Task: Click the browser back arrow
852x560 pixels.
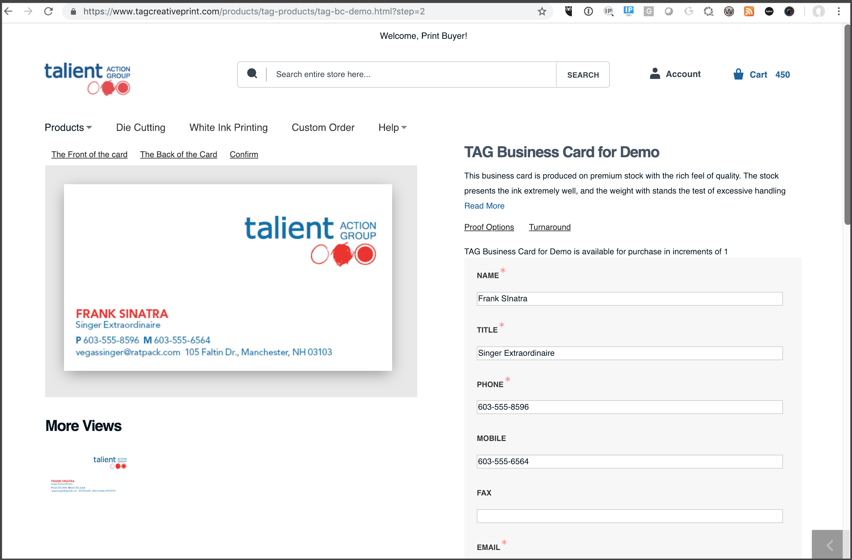Action: click(x=8, y=12)
